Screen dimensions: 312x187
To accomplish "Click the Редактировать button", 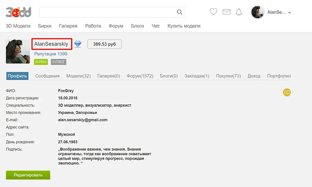I will pyautogui.click(x=28, y=175).
